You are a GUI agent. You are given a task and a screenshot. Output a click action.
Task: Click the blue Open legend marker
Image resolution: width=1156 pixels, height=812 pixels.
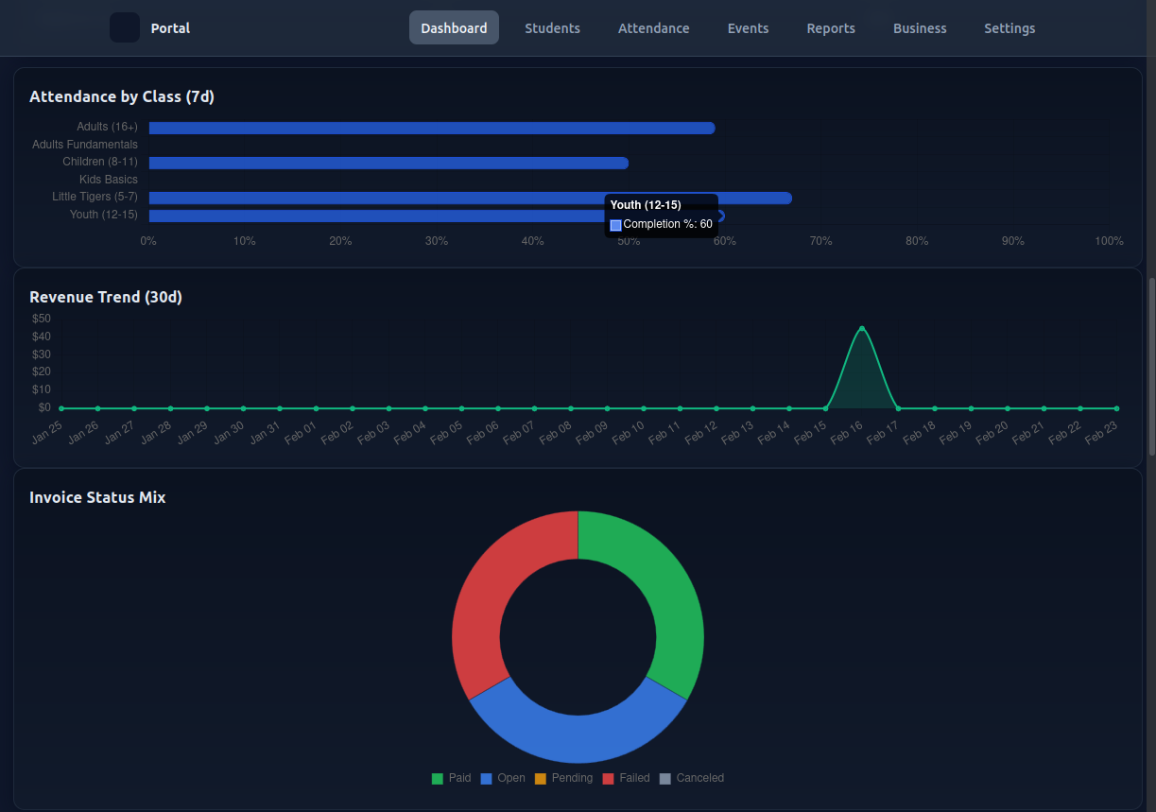pyautogui.click(x=485, y=778)
